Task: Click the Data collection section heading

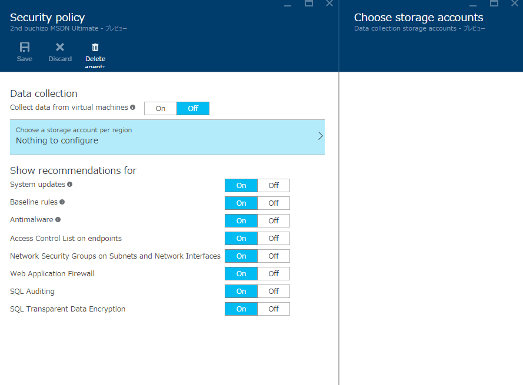Action: [44, 93]
